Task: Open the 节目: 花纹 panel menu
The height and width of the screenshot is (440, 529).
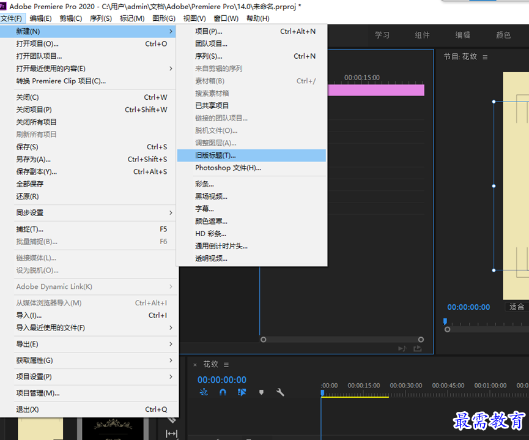Action: pos(485,57)
